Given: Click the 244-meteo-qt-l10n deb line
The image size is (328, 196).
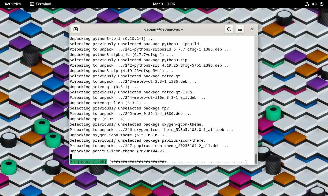Looking at the screenshot, I should (x=138, y=97).
